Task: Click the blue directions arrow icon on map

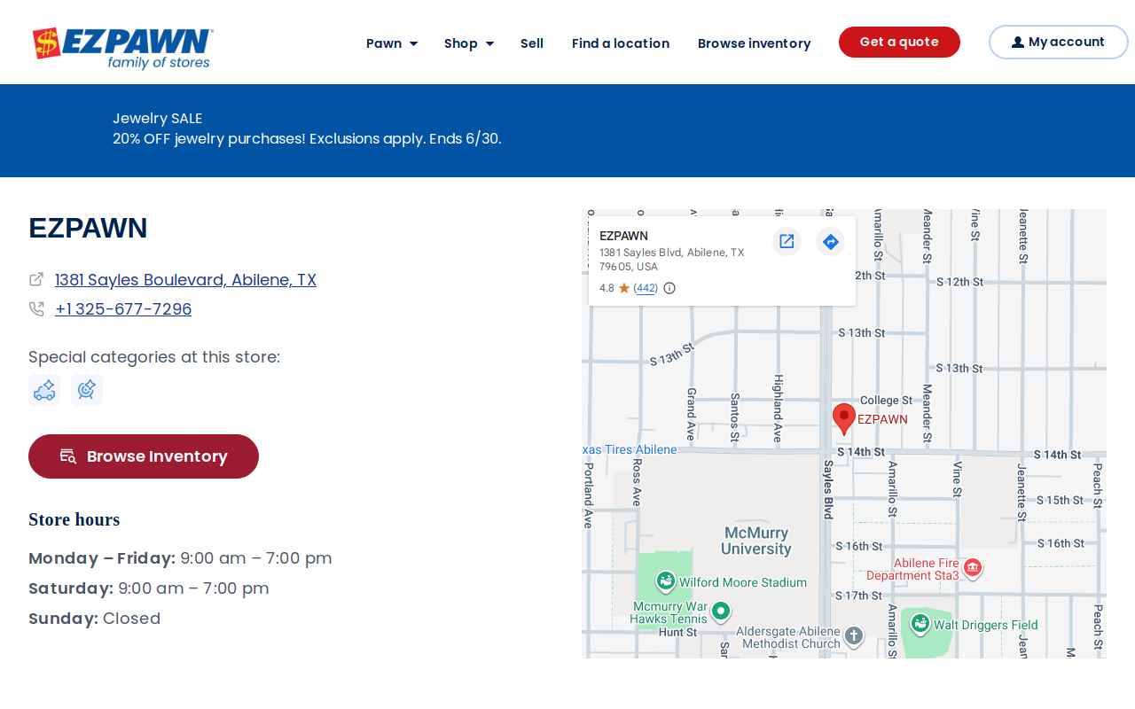Action: click(x=831, y=241)
